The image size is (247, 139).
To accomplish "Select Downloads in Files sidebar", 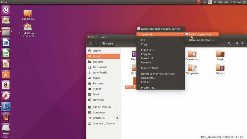I will [103, 73].
